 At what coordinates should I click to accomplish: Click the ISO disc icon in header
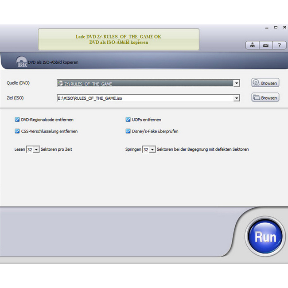[22, 62]
